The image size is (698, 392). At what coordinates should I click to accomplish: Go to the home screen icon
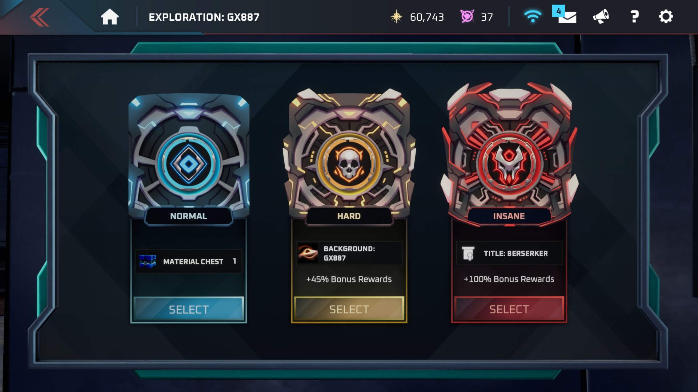coord(109,17)
